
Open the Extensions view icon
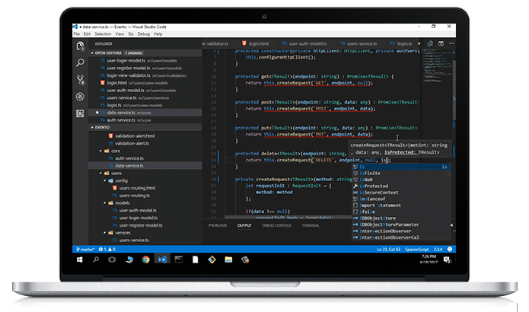pos(79,113)
